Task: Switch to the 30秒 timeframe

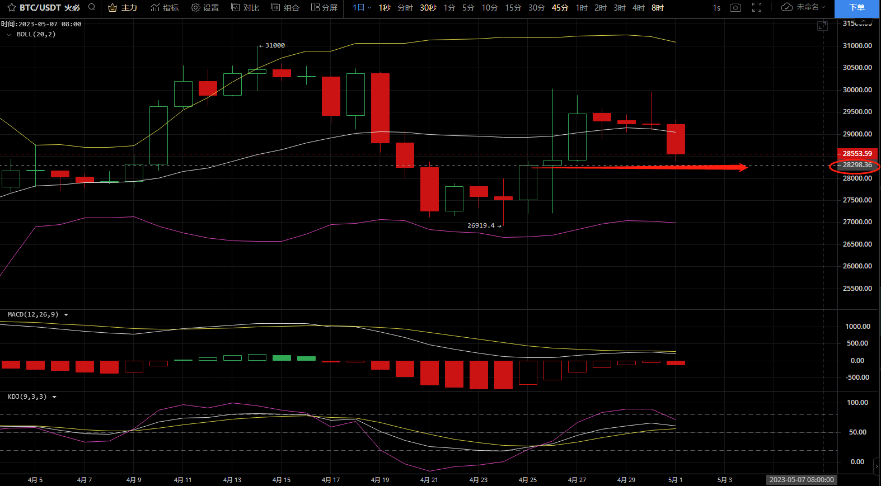Action: pyautogui.click(x=428, y=8)
